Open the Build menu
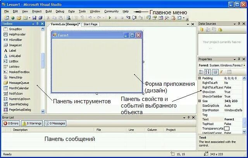This screenshot has width=248, height=158. pos(48,11)
